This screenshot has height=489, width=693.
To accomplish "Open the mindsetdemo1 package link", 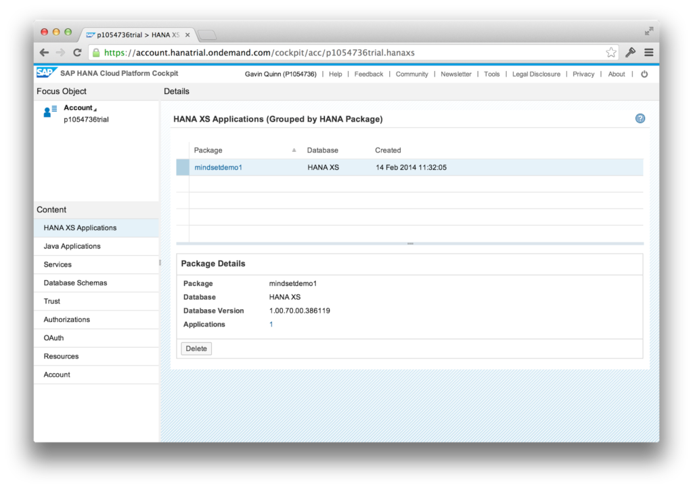I will 219,168.
